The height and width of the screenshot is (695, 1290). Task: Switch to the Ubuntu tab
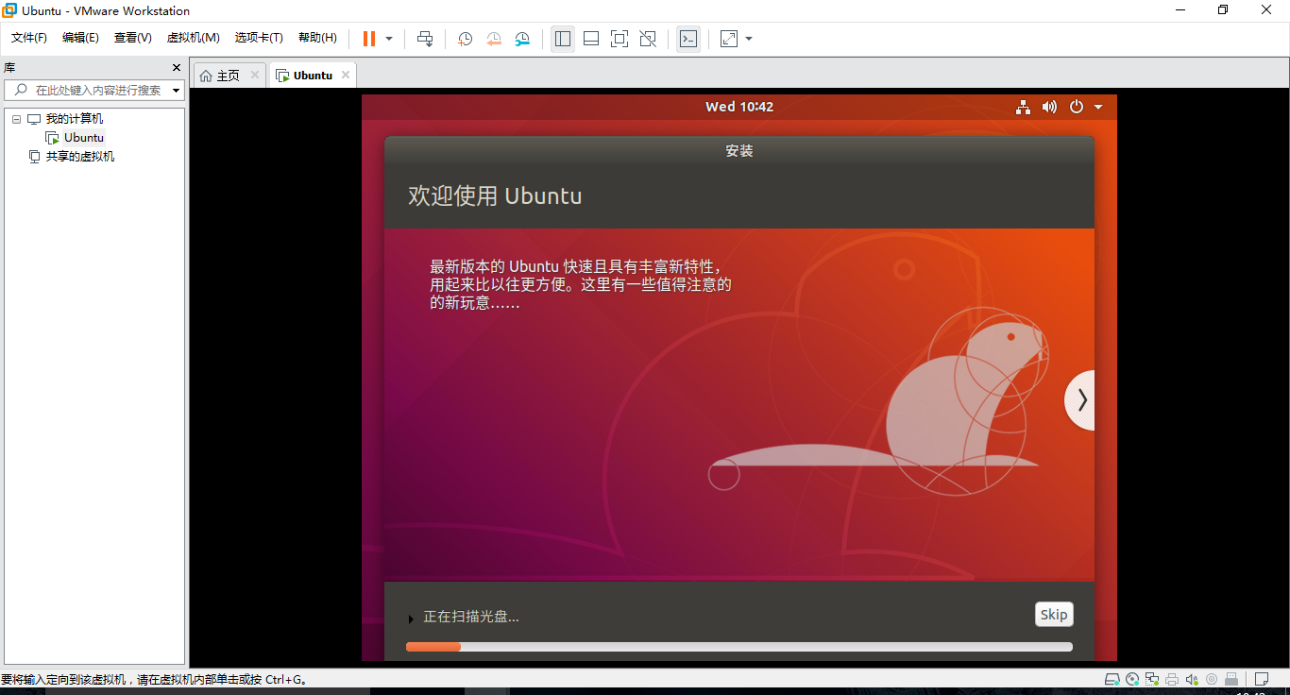click(x=313, y=76)
